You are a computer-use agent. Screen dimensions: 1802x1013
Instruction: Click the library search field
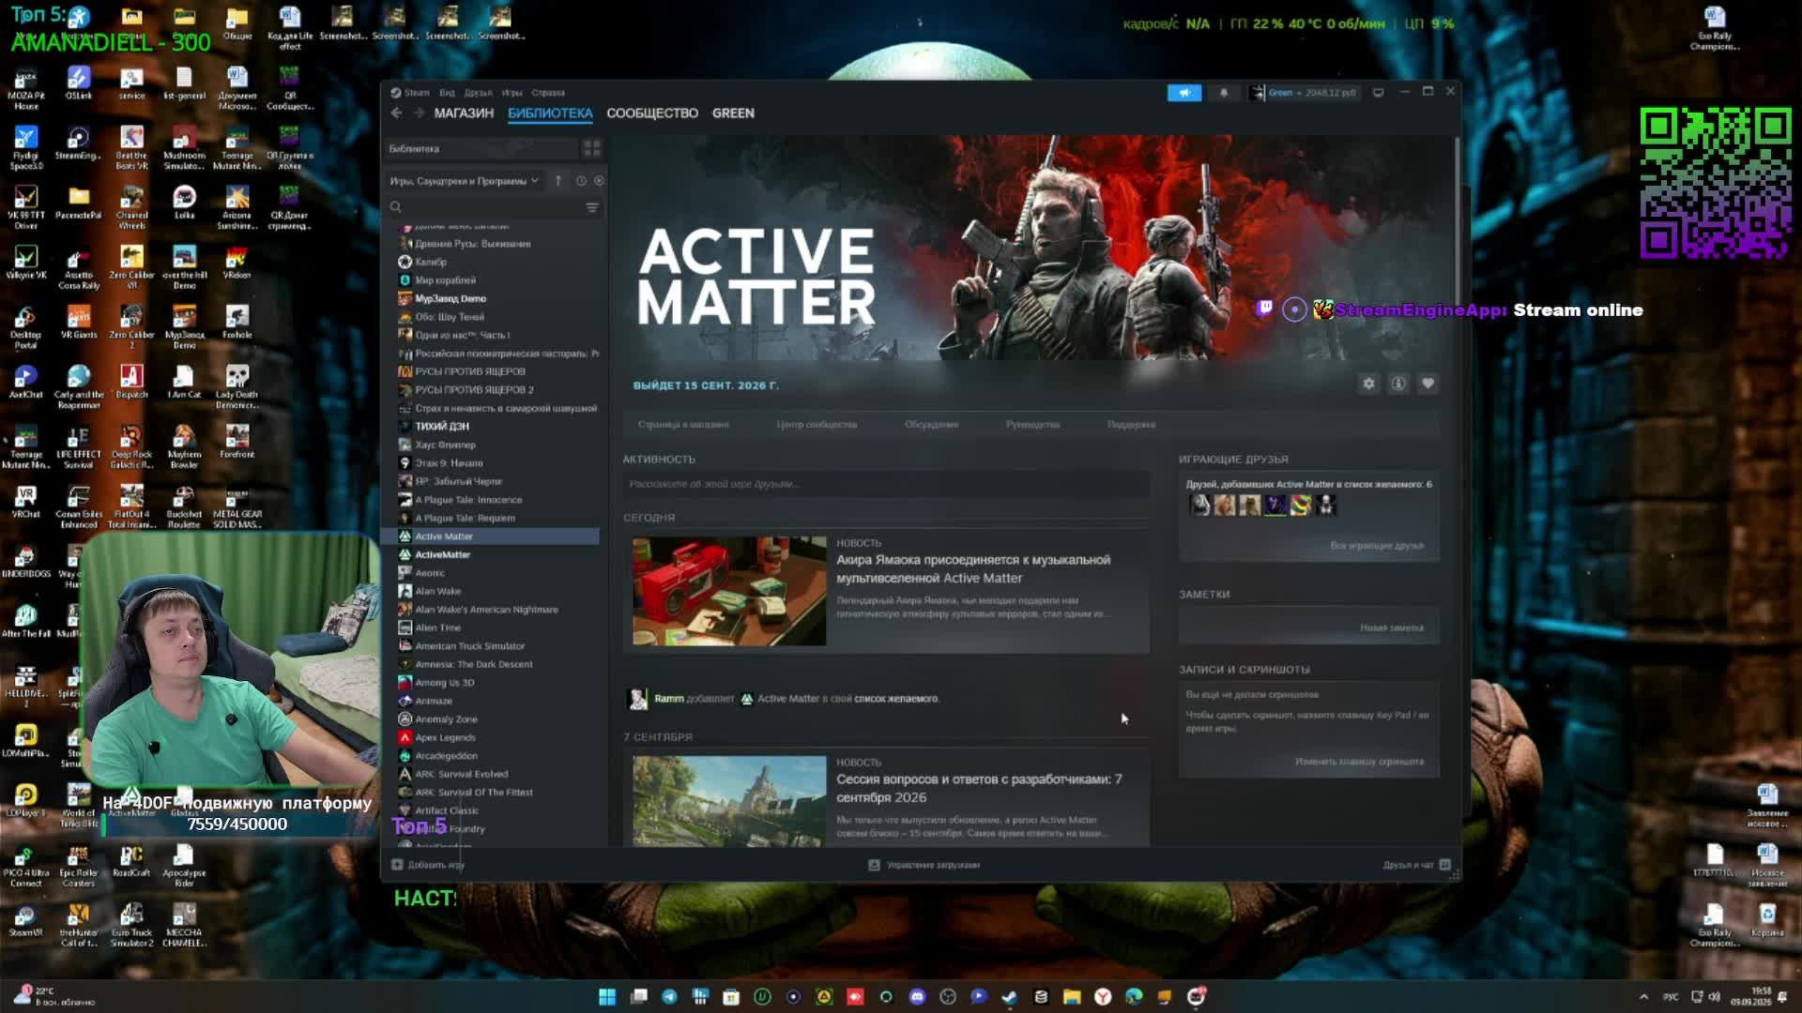[x=486, y=207]
